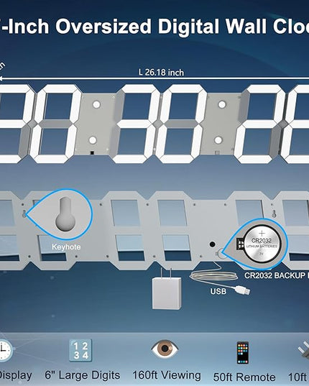Click the '160ft Viewing' caption
The image size is (309, 386).
pyautogui.click(x=167, y=375)
